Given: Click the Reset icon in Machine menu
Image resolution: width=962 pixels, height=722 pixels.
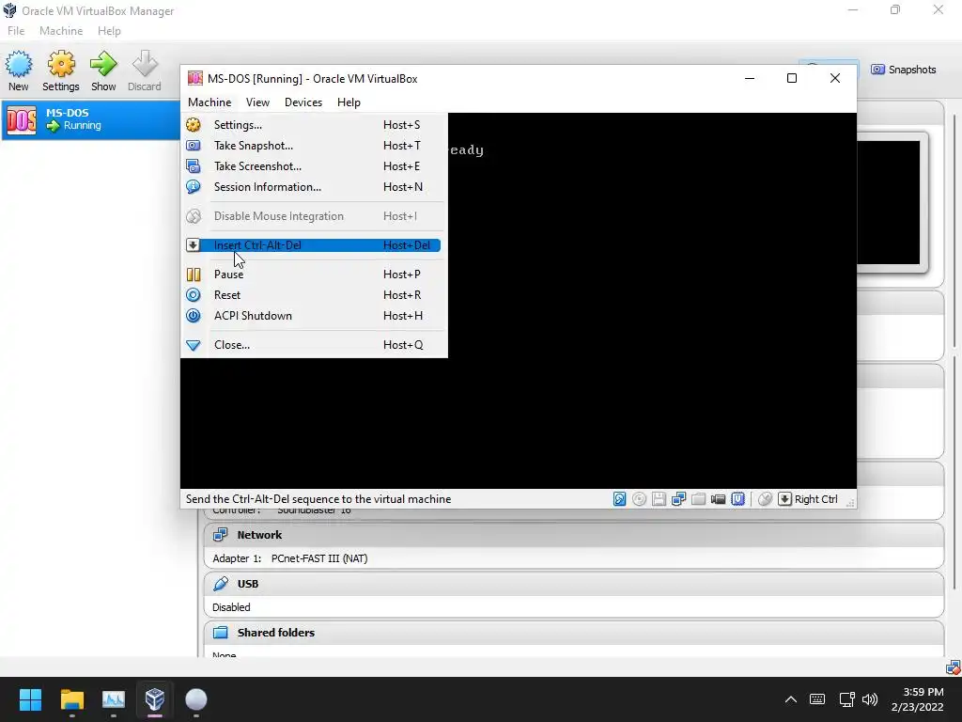Looking at the screenshot, I should point(194,294).
